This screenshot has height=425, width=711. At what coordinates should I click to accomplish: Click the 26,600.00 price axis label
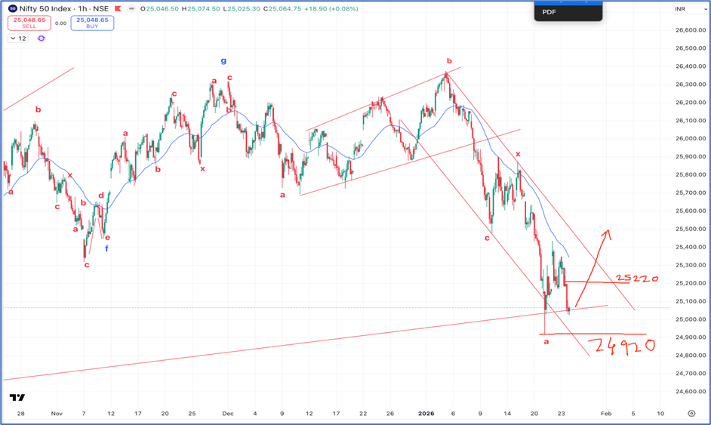coord(691,30)
